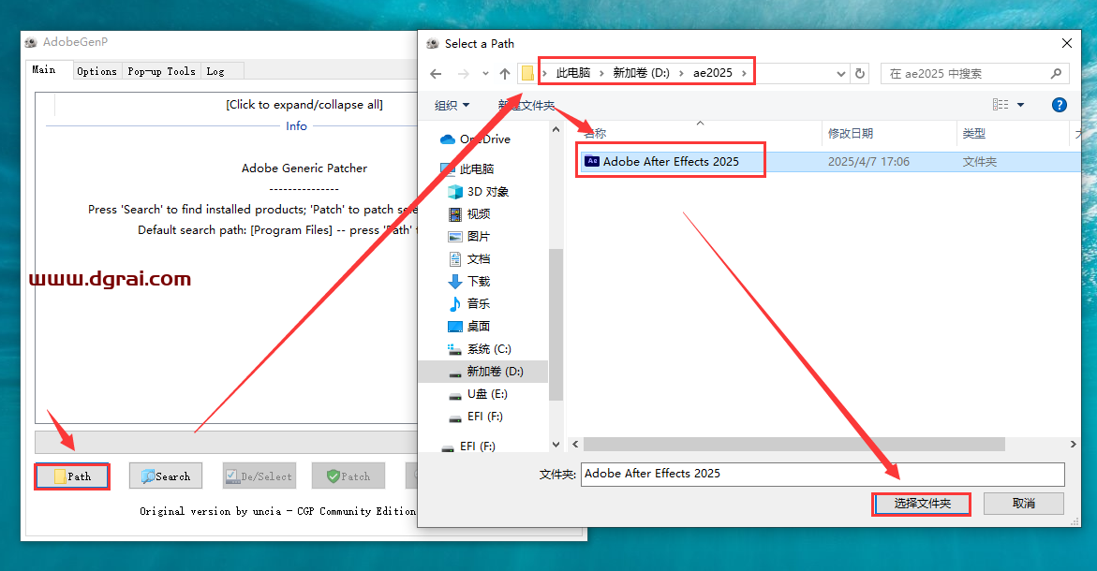Click the folder icon in the address bar
The width and height of the screenshot is (1097, 571).
(527, 73)
